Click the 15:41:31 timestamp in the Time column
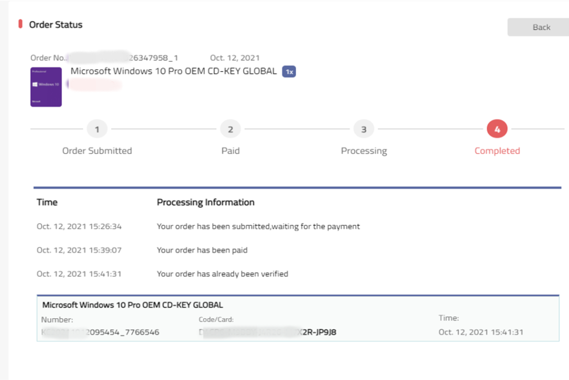 (x=79, y=274)
